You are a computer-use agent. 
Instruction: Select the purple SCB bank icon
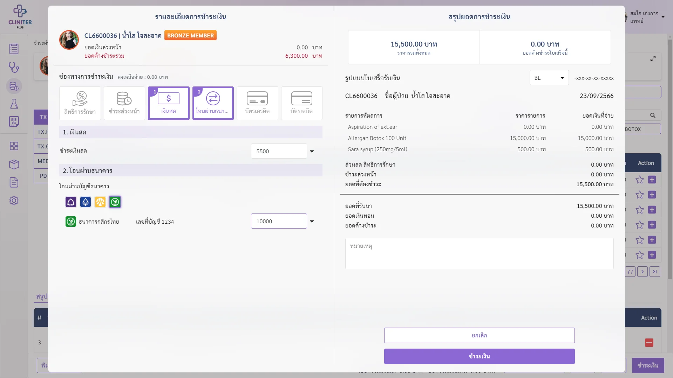[71, 202]
